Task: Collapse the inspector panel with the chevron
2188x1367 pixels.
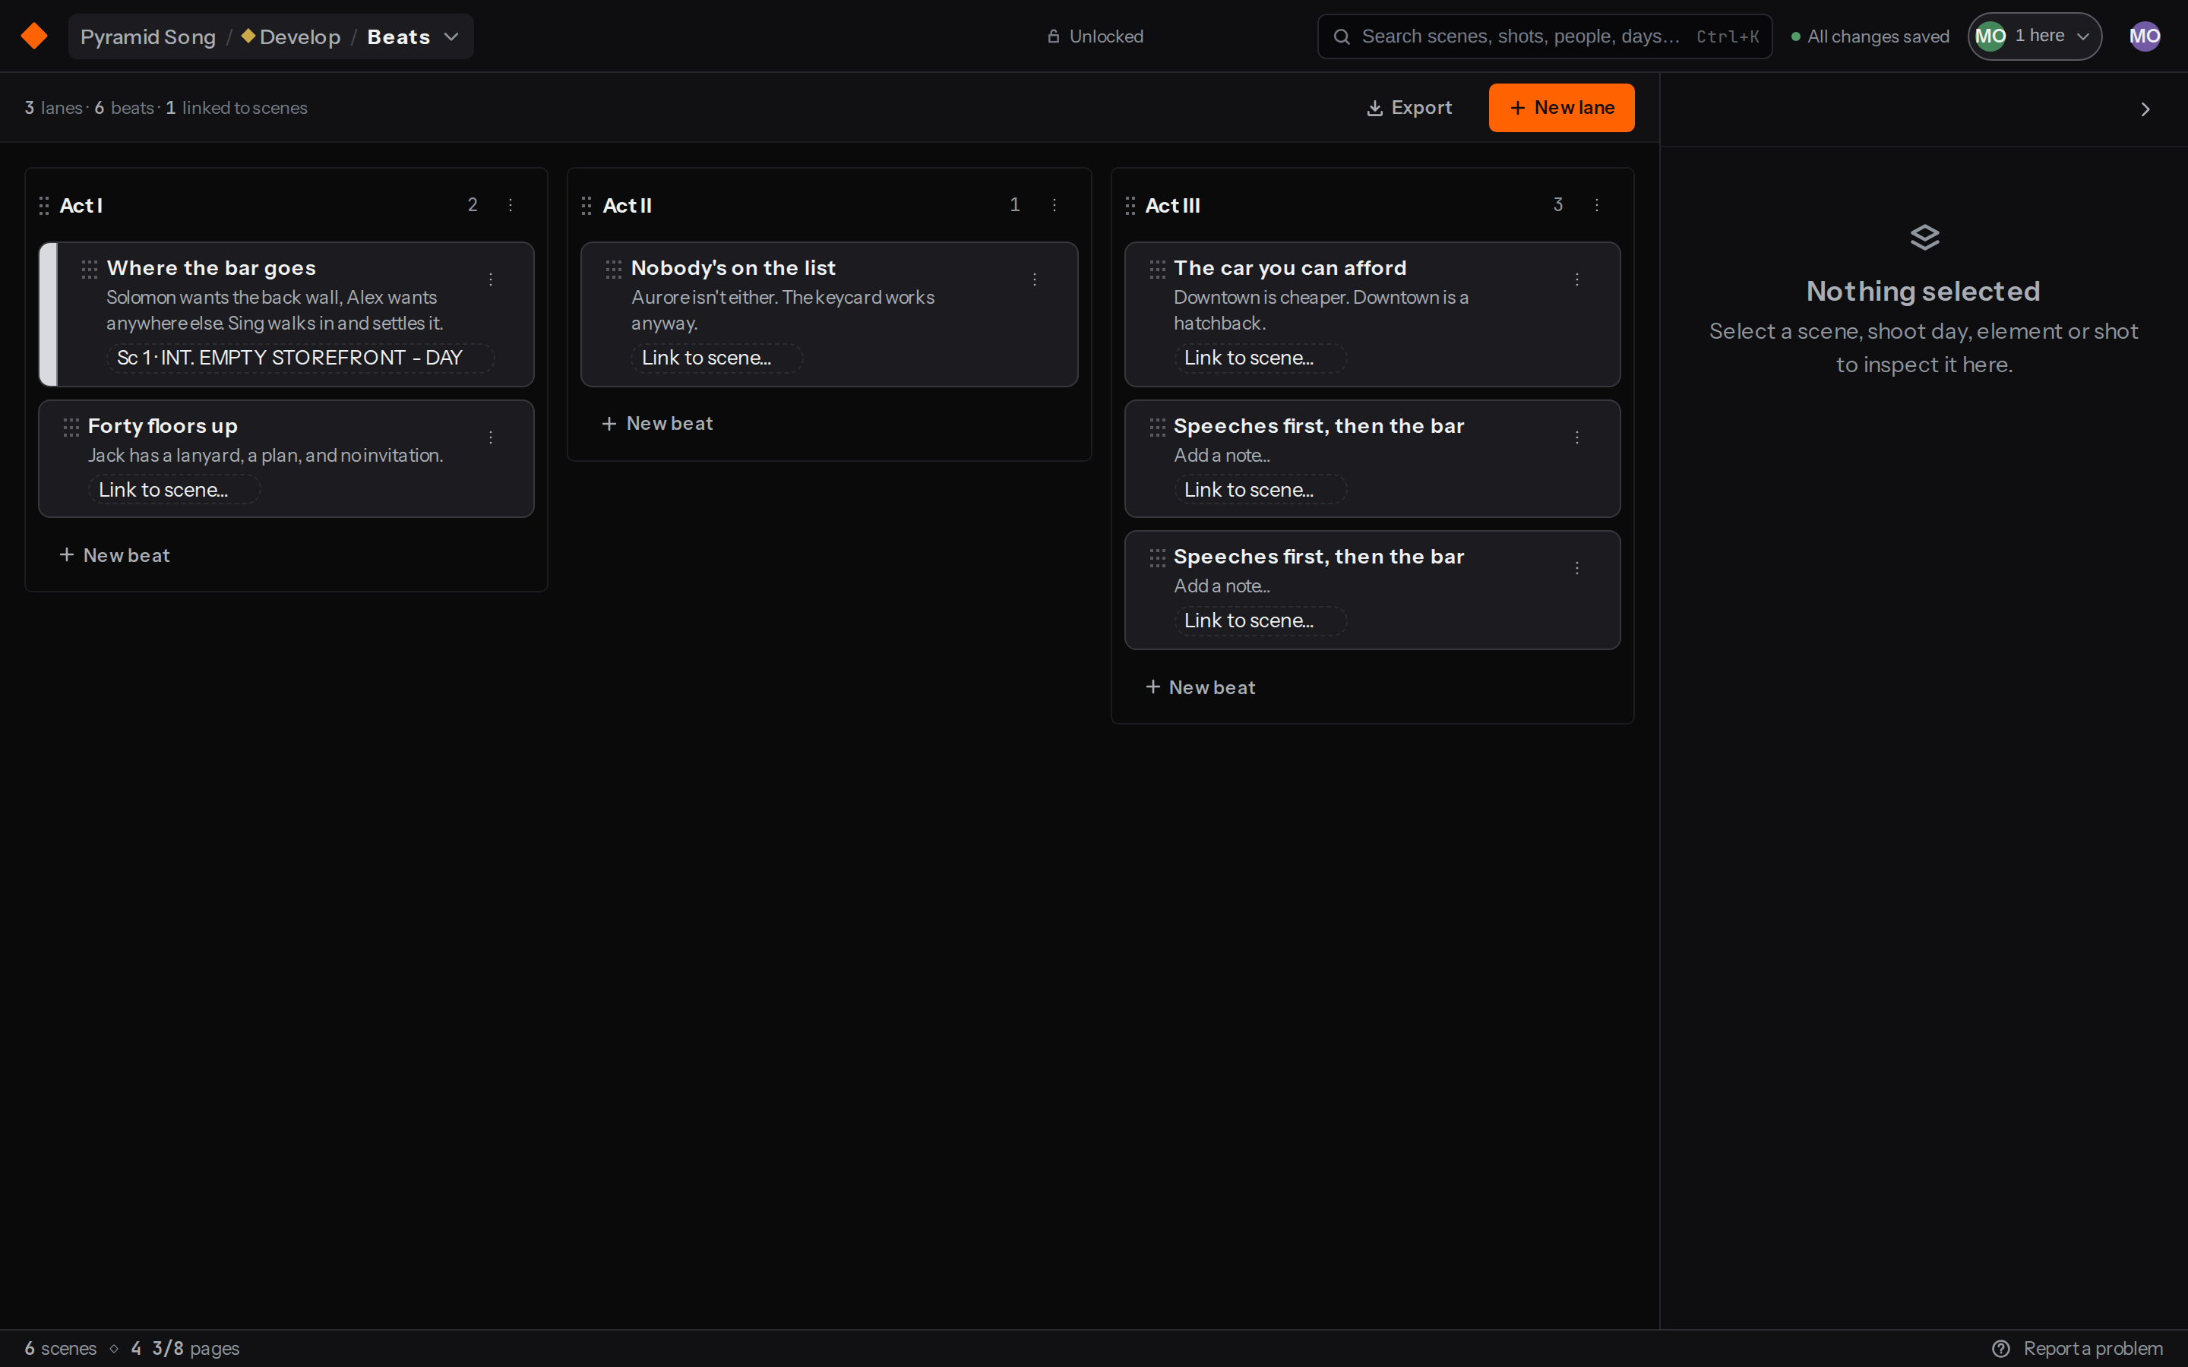Action: [x=2145, y=109]
